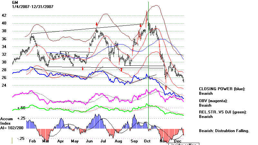Click the 28 price axis label
258x145 pixels.
pos(4,70)
